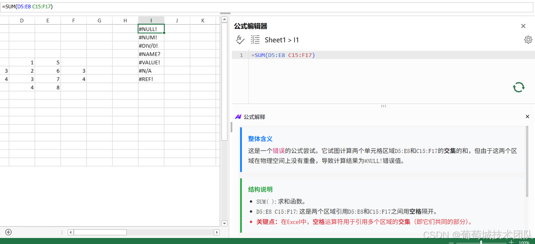Click the cell containing #DIV/0!

tap(151, 46)
